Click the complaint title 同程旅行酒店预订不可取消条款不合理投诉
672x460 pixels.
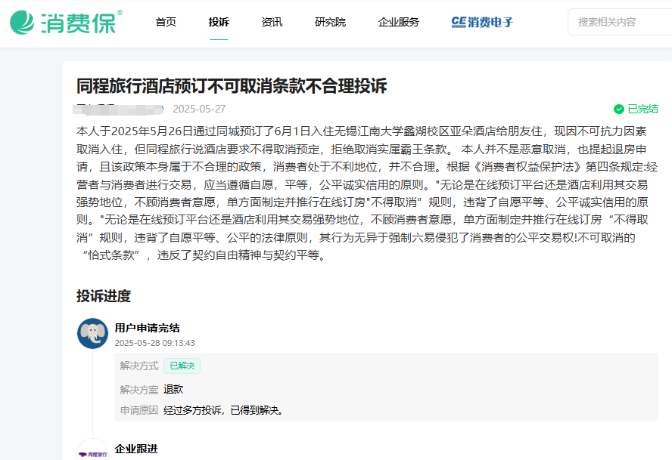232,86
